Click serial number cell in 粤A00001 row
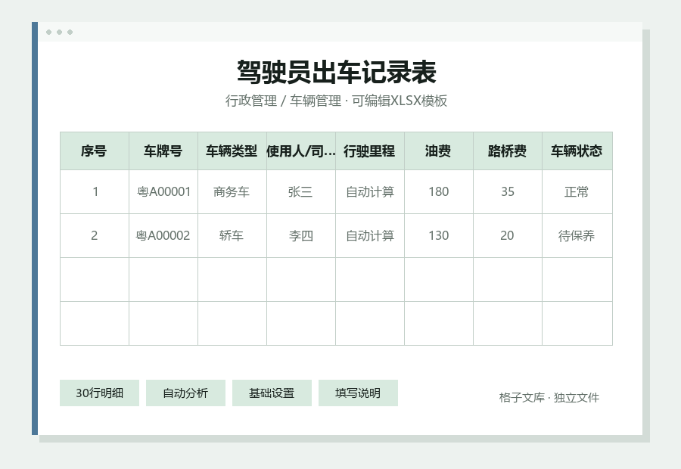 95,192
